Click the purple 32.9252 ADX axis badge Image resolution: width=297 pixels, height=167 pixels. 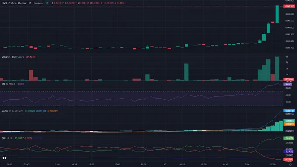click(289, 151)
